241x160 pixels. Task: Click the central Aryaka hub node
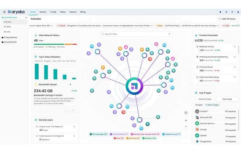[x=134, y=86]
